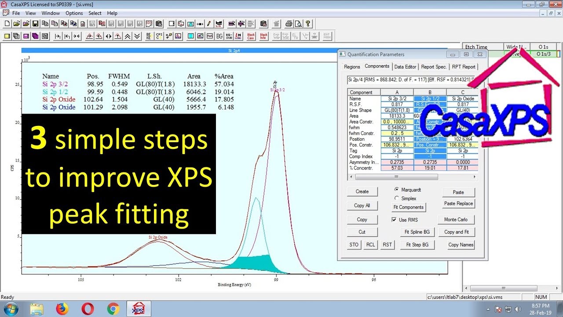Click the Save floppy disk icon

[35, 23]
